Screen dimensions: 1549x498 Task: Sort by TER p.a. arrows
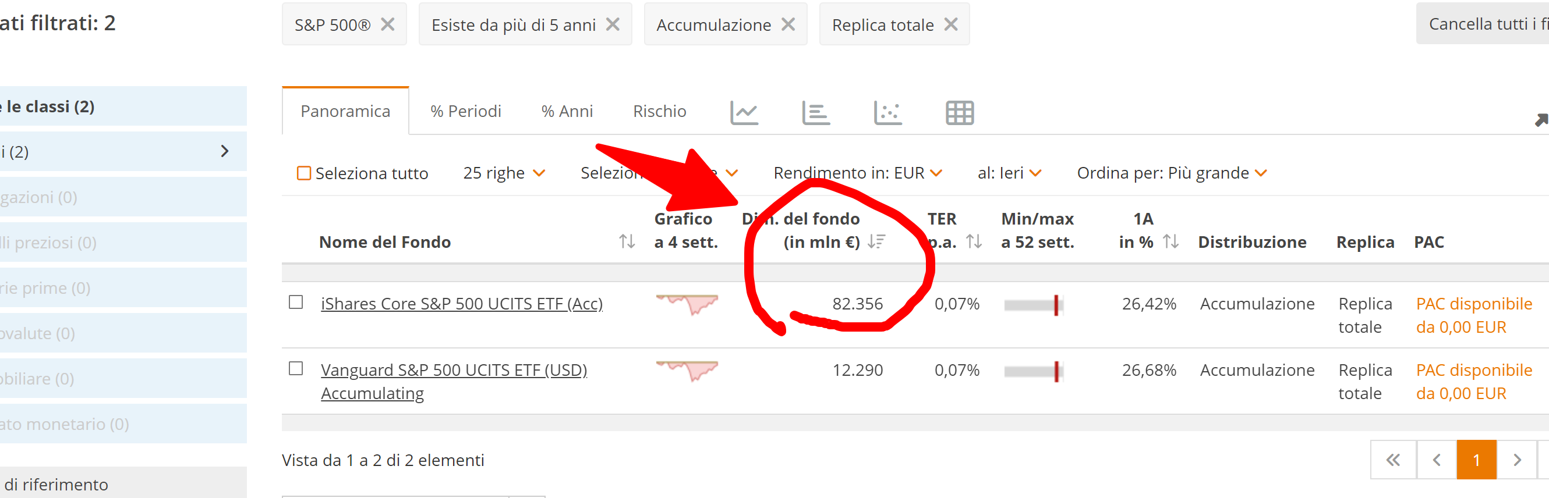974,241
